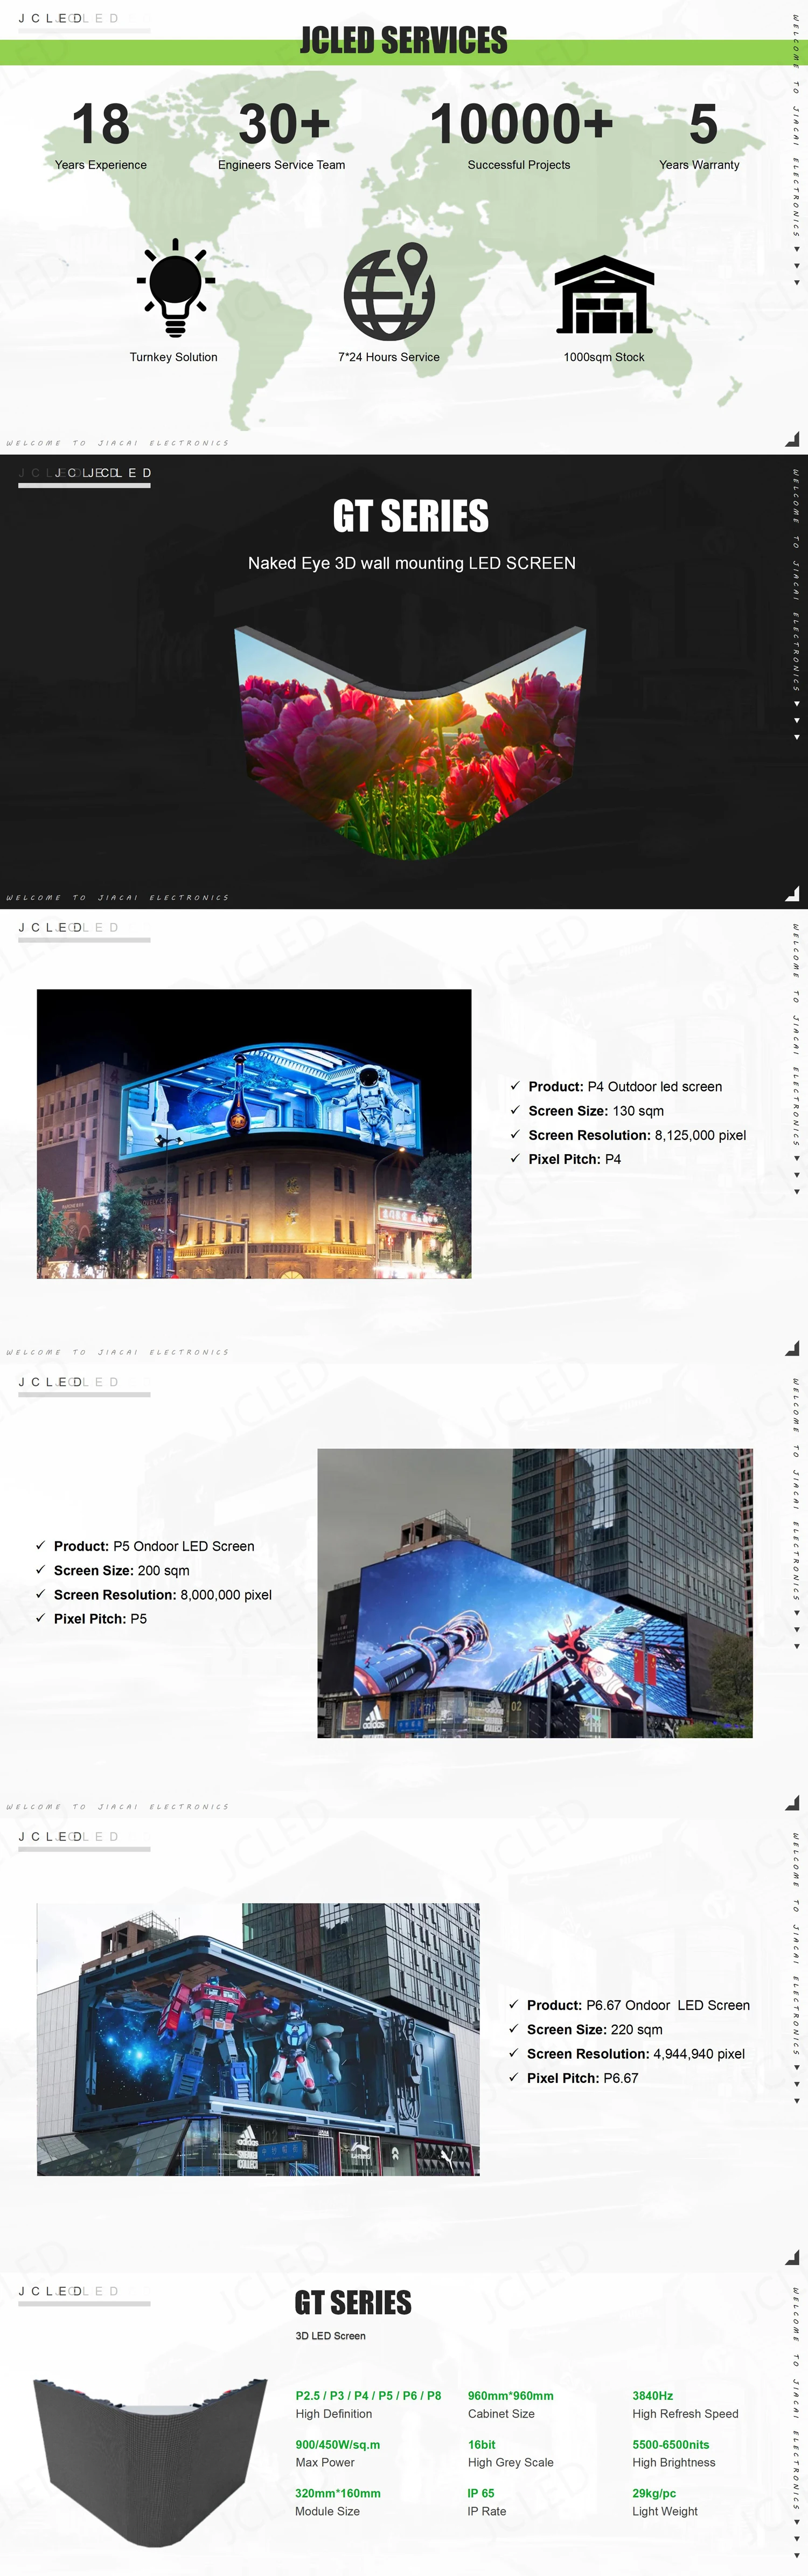Select the "30+" figure
Screen dimensions: 808x2576
point(284,124)
